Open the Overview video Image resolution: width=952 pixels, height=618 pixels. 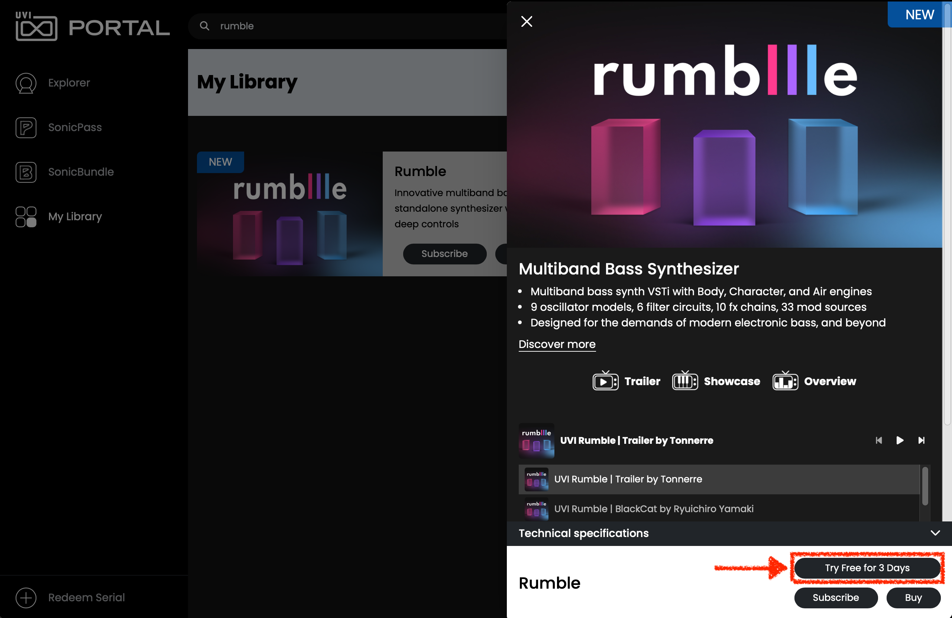(814, 381)
